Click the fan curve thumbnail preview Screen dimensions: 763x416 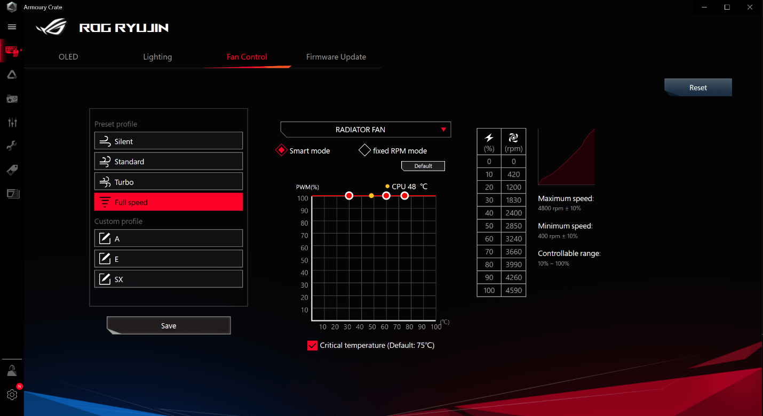point(566,156)
